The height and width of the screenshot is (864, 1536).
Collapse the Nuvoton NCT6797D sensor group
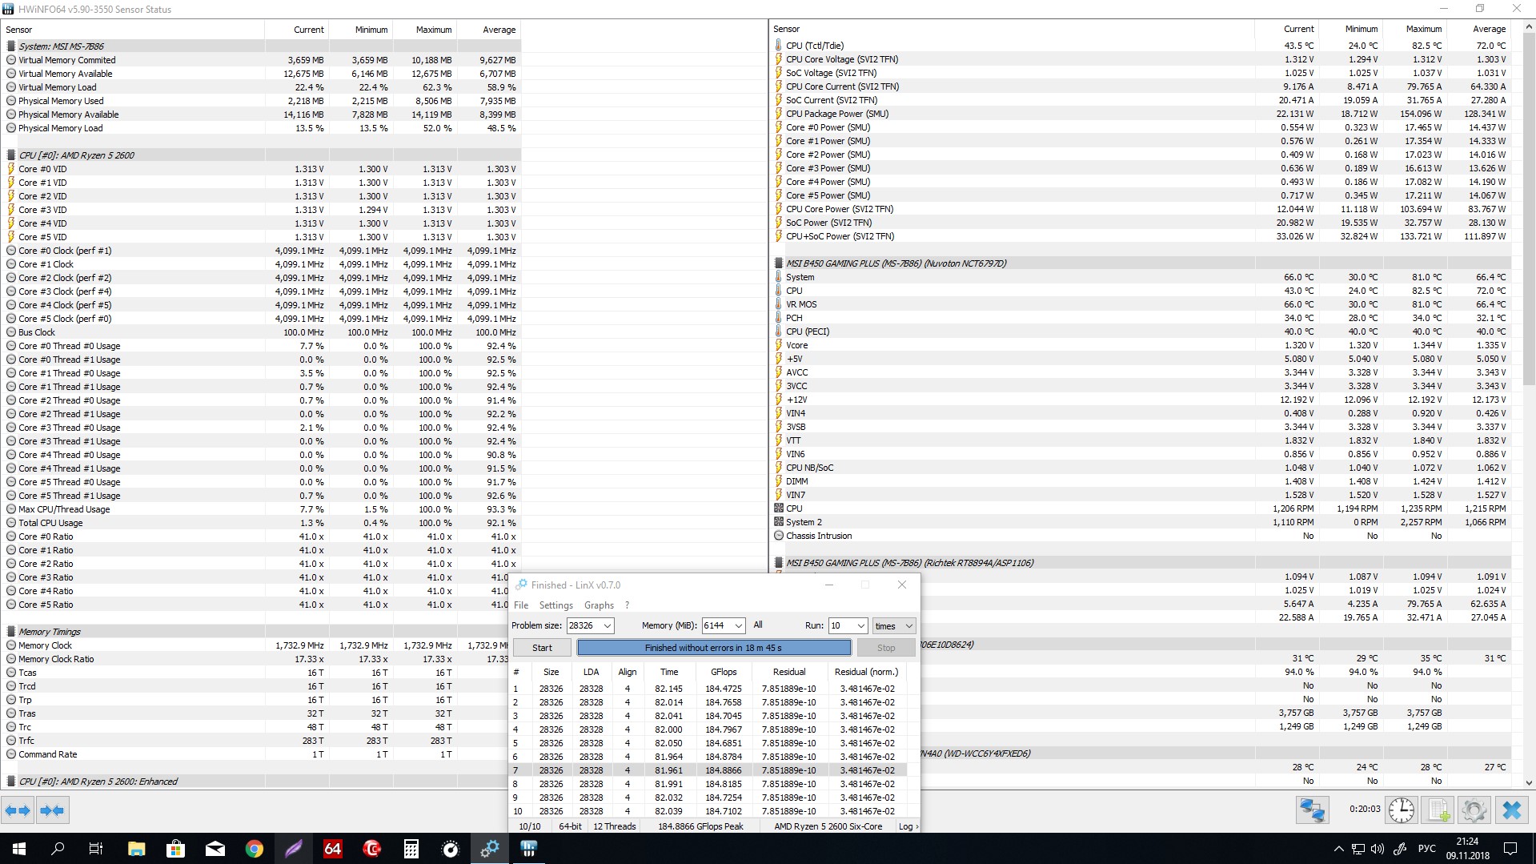[x=779, y=263]
